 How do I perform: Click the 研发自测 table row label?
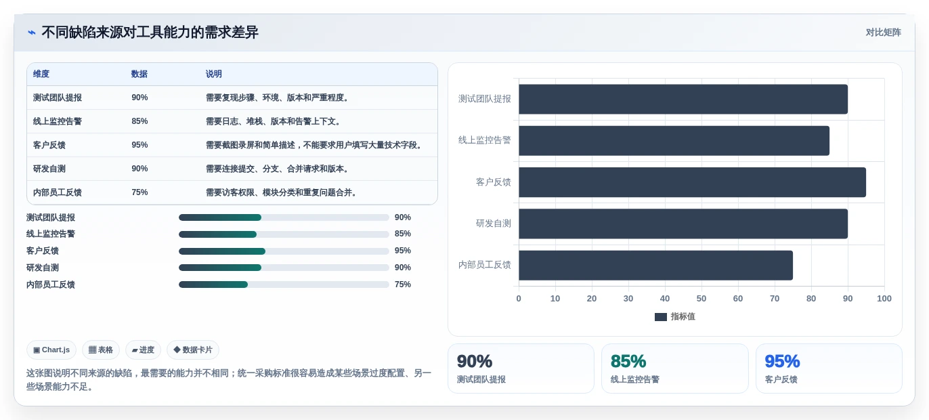click(x=49, y=169)
